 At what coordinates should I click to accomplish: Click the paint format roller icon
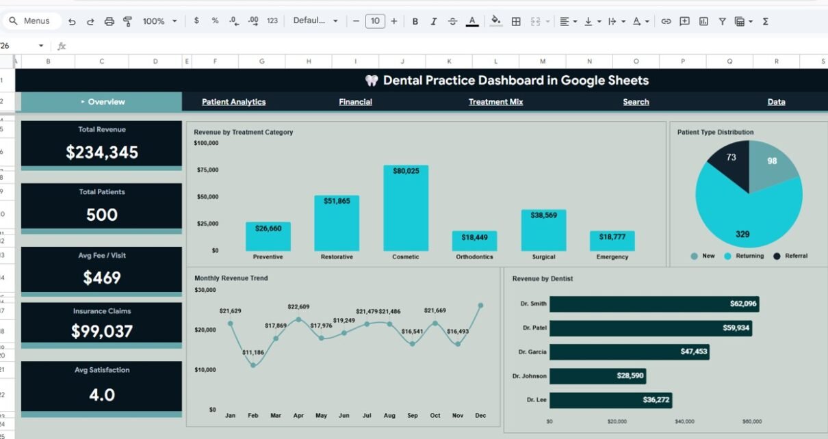point(127,21)
